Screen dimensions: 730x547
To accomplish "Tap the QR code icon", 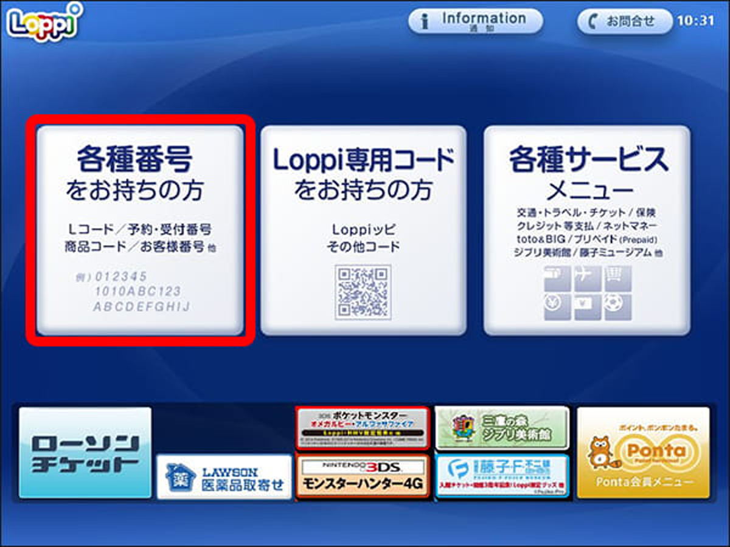I will 363,292.
